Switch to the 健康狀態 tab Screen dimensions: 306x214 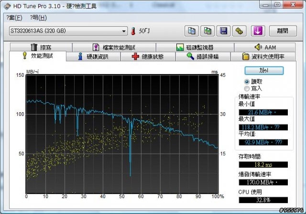pyautogui.click(x=148, y=57)
